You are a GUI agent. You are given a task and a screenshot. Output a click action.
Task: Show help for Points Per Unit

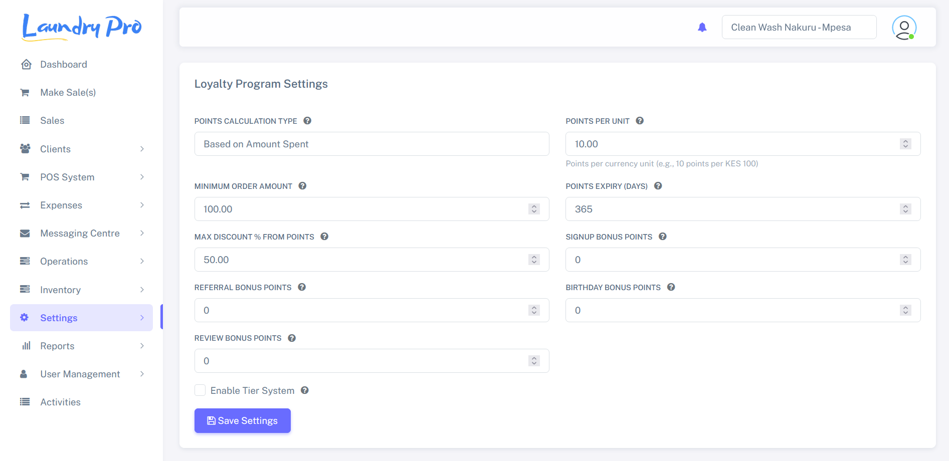640,121
